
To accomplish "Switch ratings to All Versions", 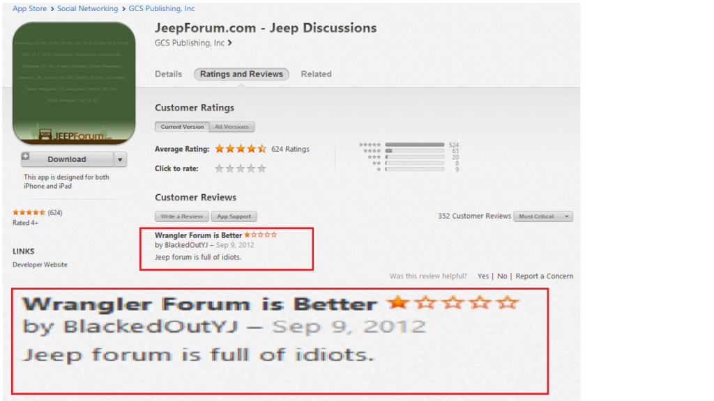I will point(231,127).
